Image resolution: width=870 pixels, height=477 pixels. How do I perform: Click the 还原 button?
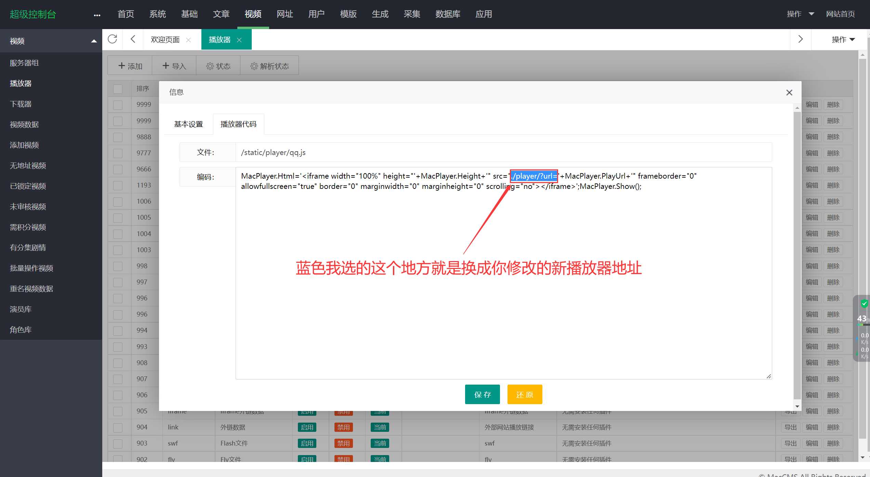pyautogui.click(x=525, y=395)
